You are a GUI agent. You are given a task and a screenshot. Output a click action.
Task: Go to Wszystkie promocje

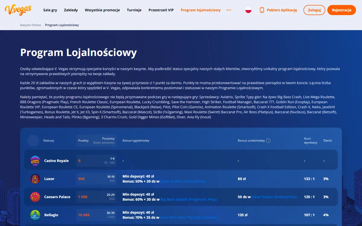pos(102,10)
